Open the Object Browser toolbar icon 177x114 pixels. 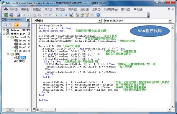(87, 15)
